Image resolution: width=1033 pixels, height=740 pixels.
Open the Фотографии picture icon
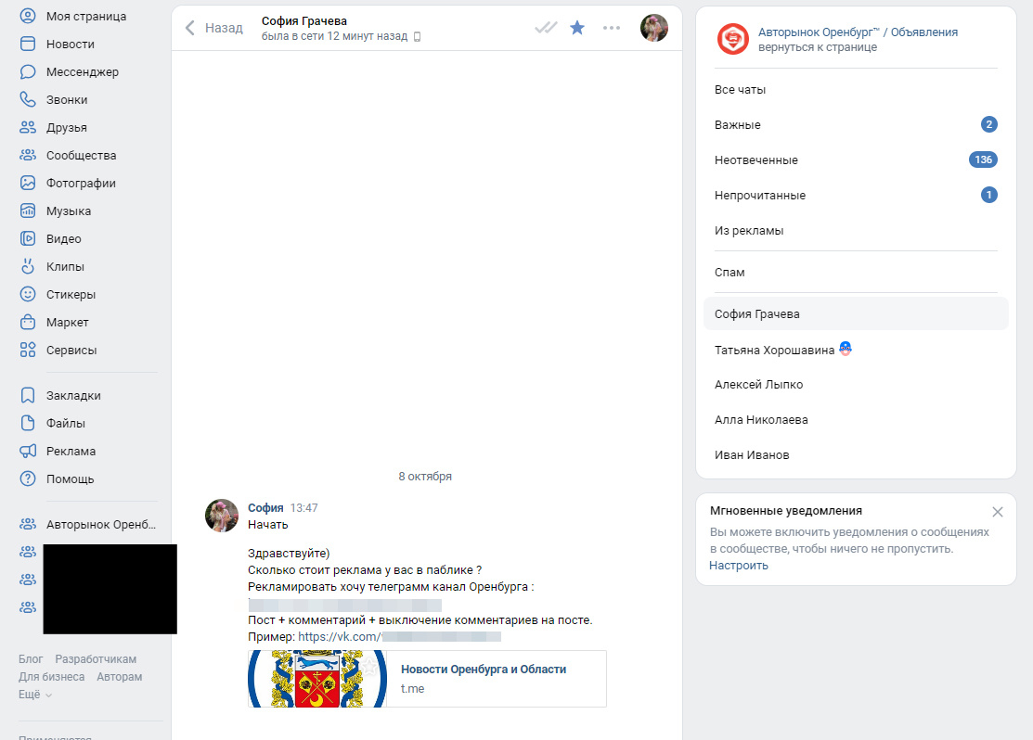tap(28, 183)
